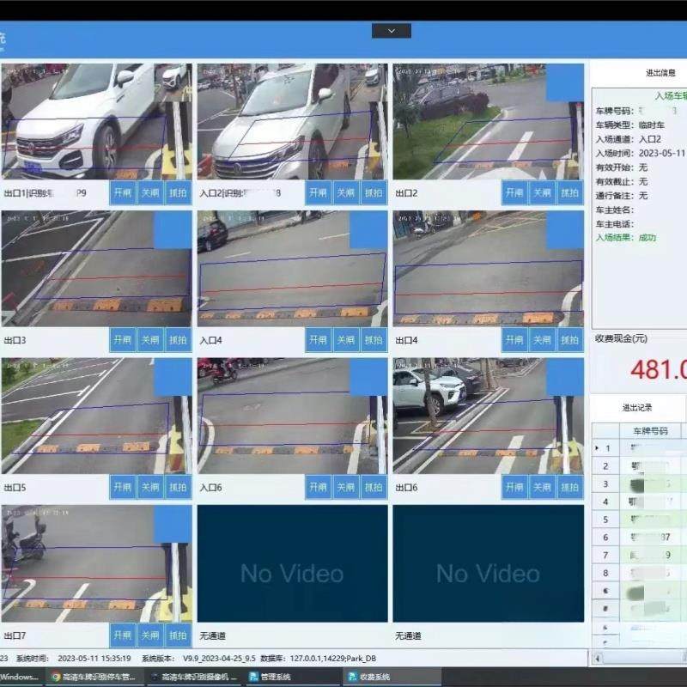Close gate (关闸) for 入口6
Viewport: 687px width, 687px height.
[x=346, y=487]
